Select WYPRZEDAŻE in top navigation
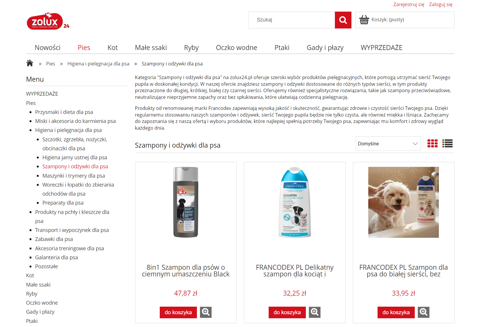 point(381,48)
